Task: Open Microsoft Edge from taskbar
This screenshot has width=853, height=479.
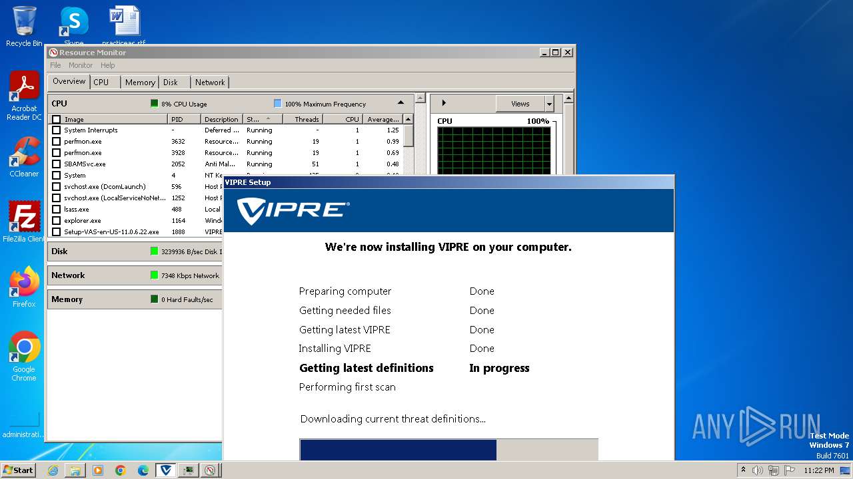Action: (143, 470)
